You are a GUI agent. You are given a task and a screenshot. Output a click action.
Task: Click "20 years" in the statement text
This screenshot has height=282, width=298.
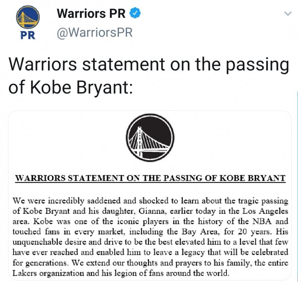(x=250, y=230)
